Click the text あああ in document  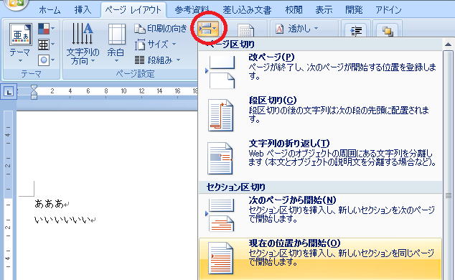(x=49, y=204)
